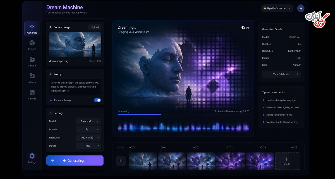The height and width of the screenshot is (179, 335).
Task: Pause the timeline playback
Action: (121, 161)
